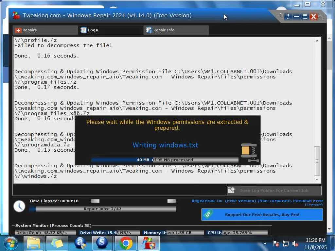Click the Logs notebook icon

(83, 30)
